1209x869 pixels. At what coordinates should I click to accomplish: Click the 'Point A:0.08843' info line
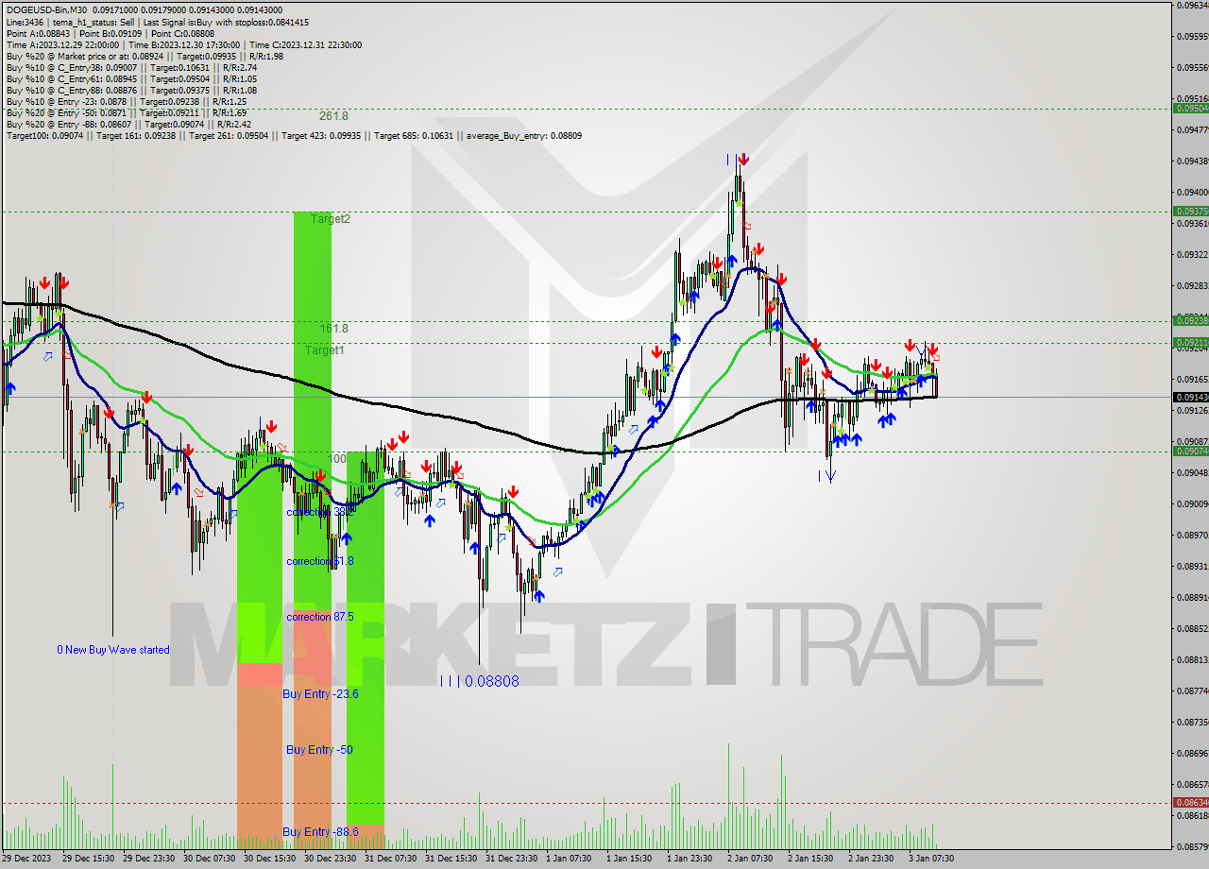click(x=109, y=33)
